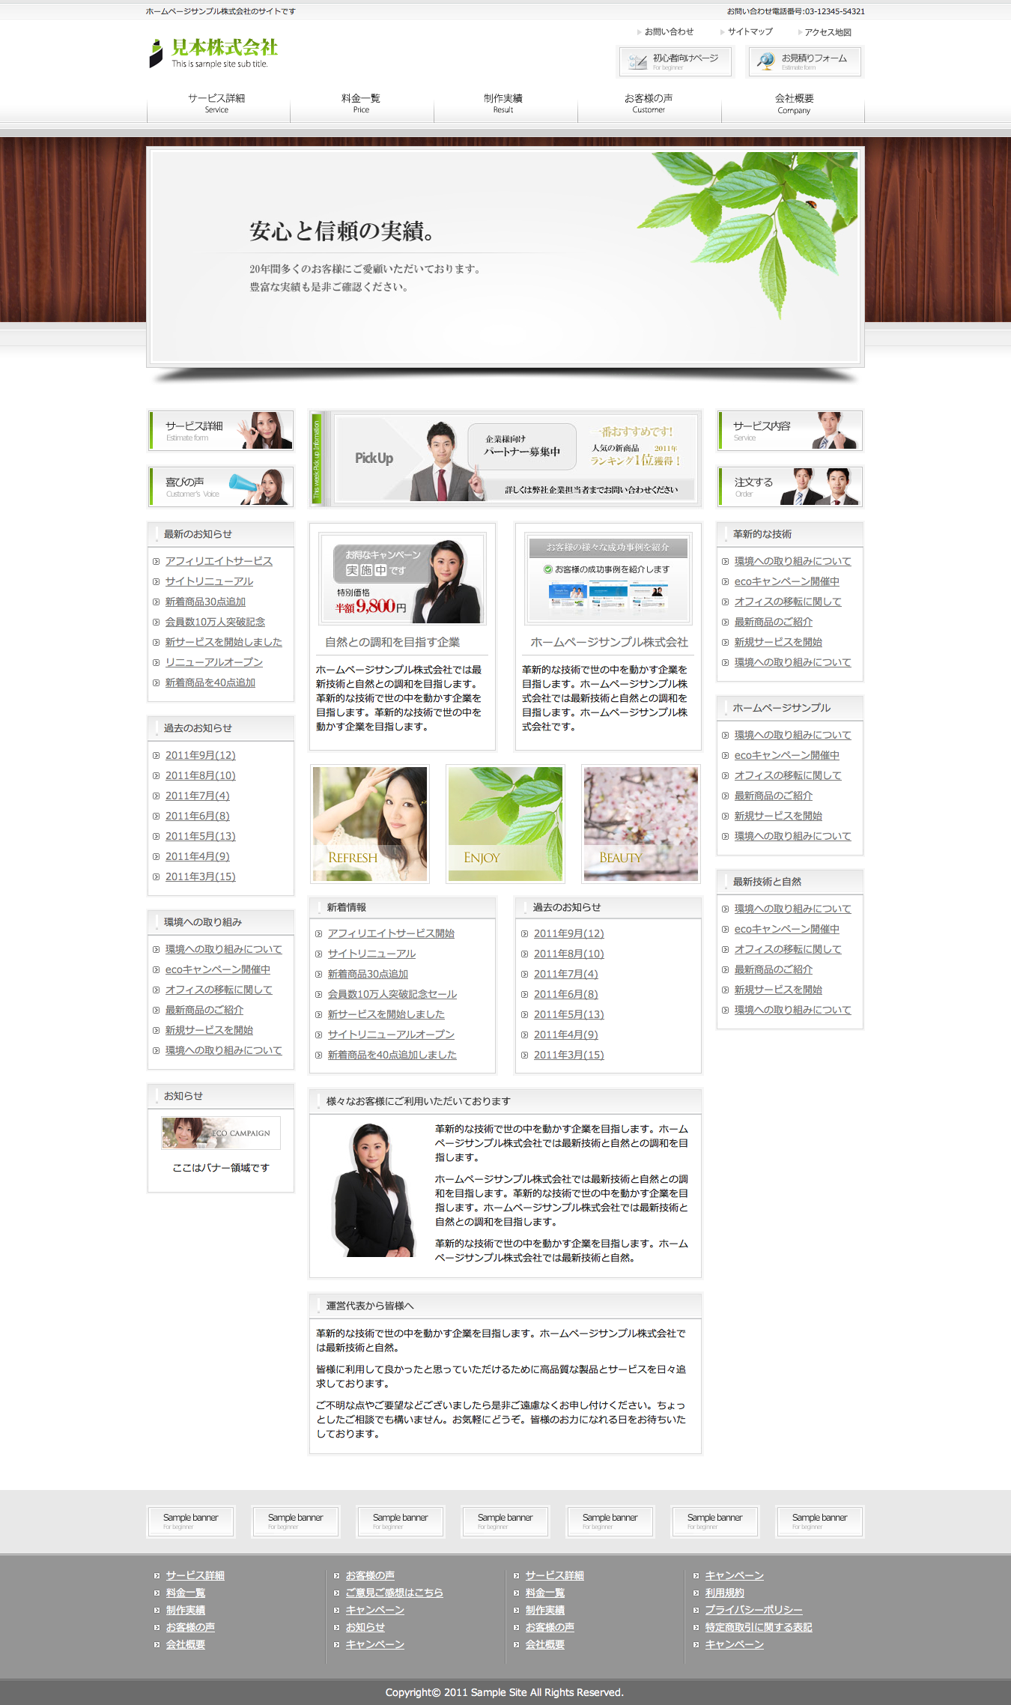This screenshot has height=1705, width=1011.
Task: Open 会社概要 Company in main navigation
Action: pyautogui.click(x=794, y=103)
